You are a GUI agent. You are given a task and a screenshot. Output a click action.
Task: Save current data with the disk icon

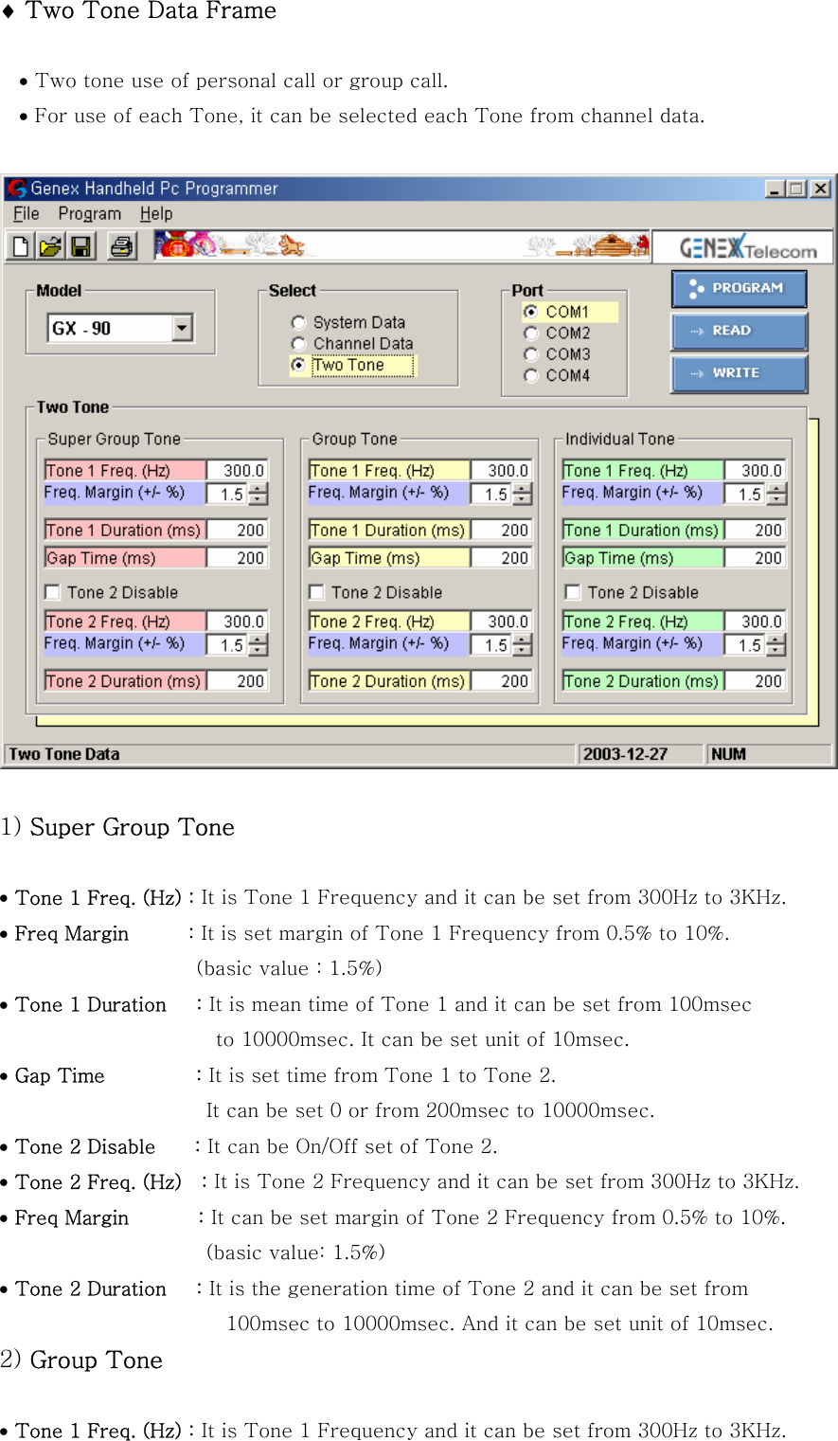(81, 245)
